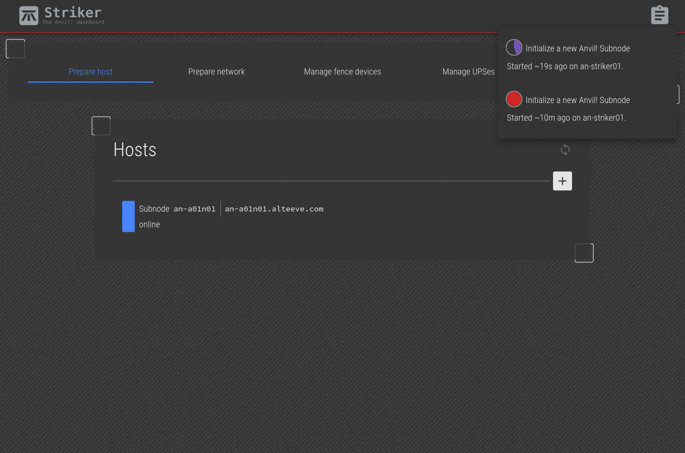
Task: Select the second Initialize a new Anvil! Subnode title
Action: [578, 100]
